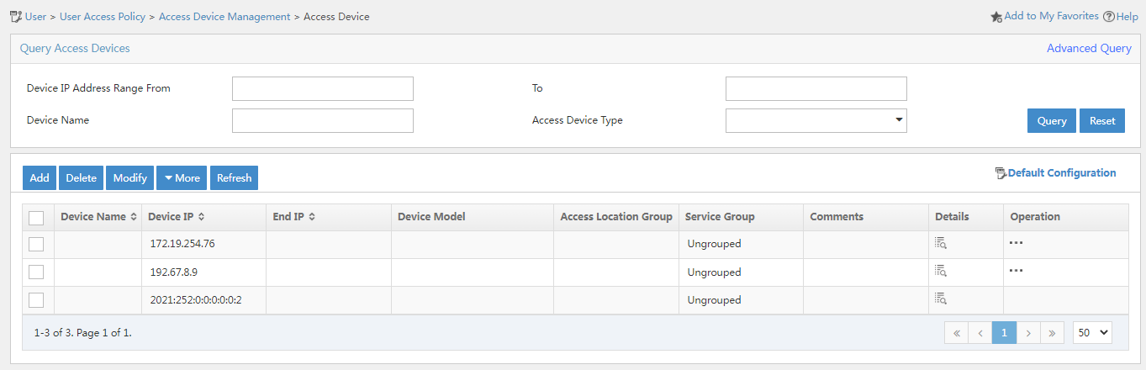Open operation ellipsis for 192.67.8.9
This screenshot has width=1146, height=370.
pyautogui.click(x=1016, y=271)
